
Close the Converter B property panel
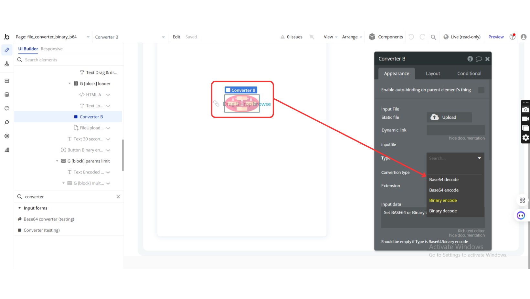pos(487,59)
